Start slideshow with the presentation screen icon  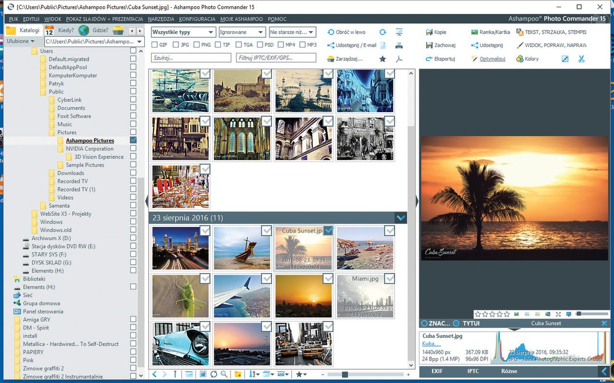point(399,32)
